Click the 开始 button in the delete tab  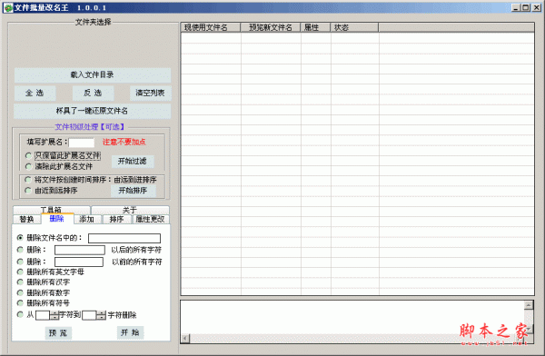[130, 332]
